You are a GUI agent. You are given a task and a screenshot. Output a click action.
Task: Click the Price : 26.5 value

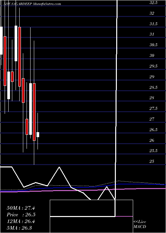[x=21, y=215]
